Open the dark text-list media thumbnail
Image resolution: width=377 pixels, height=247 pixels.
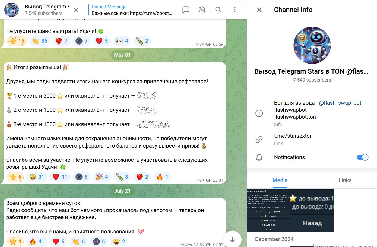268,210
